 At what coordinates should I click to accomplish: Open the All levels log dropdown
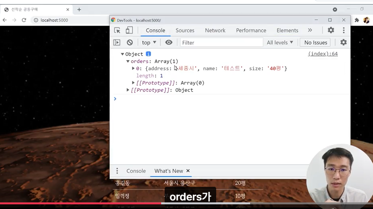(280, 42)
